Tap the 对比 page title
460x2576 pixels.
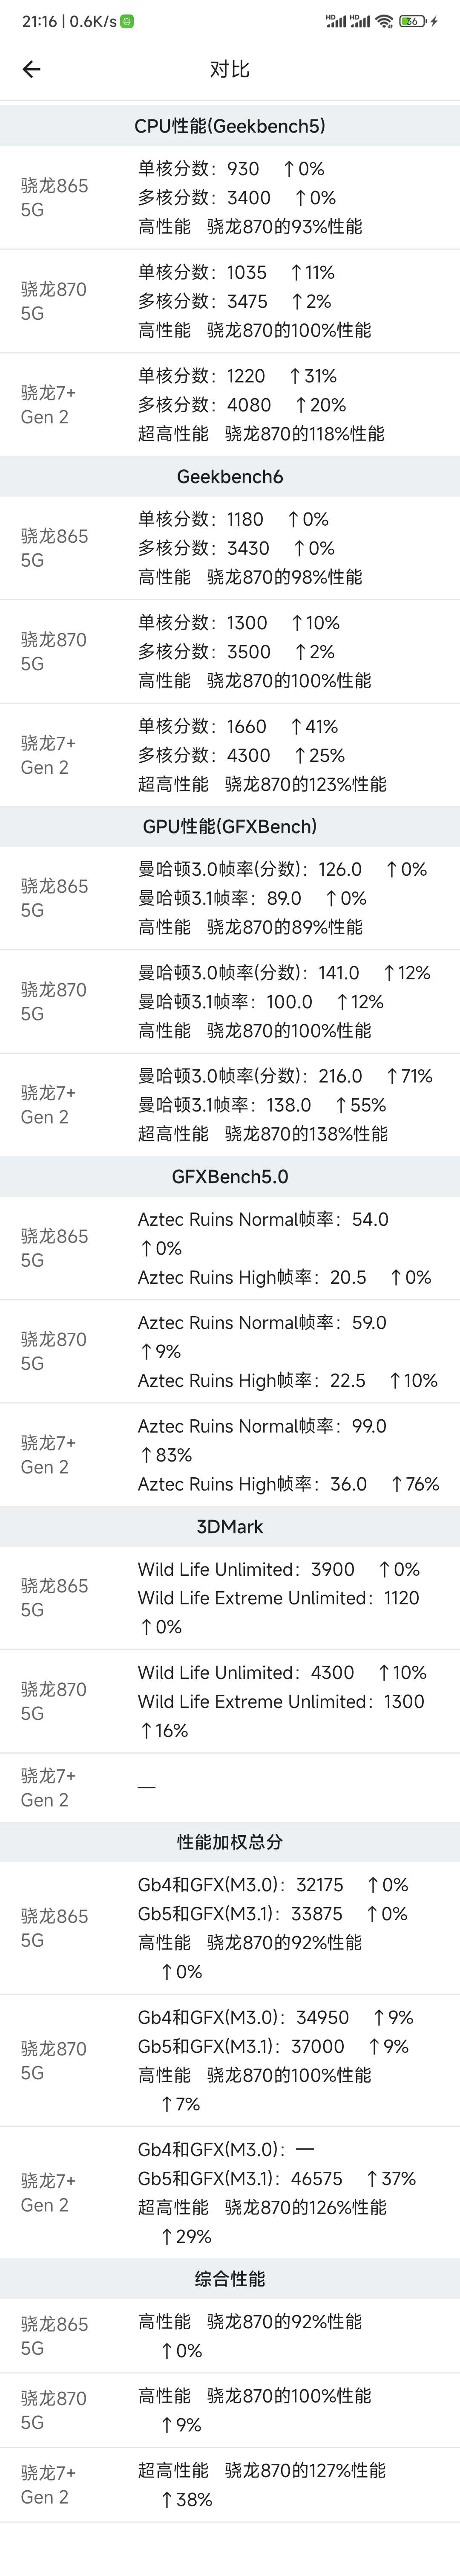[x=229, y=69]
